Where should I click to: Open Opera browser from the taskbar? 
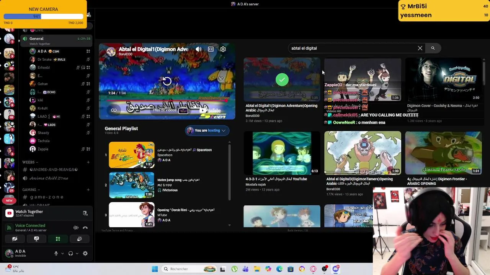click(313, 269)
